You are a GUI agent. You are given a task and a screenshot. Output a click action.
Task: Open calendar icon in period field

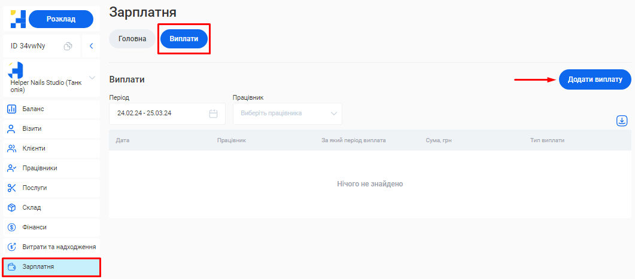213,114
